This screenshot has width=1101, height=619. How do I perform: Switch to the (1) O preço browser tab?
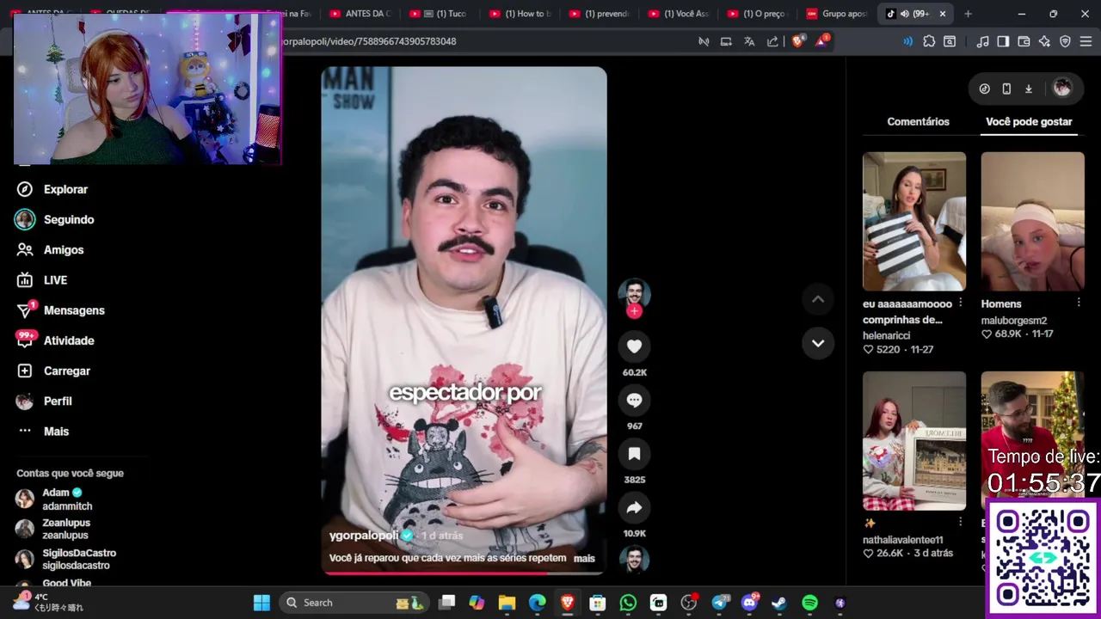(x=756, y=14)
